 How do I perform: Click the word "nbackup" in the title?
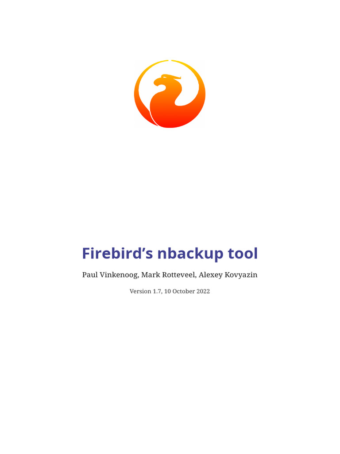point(190,254)
